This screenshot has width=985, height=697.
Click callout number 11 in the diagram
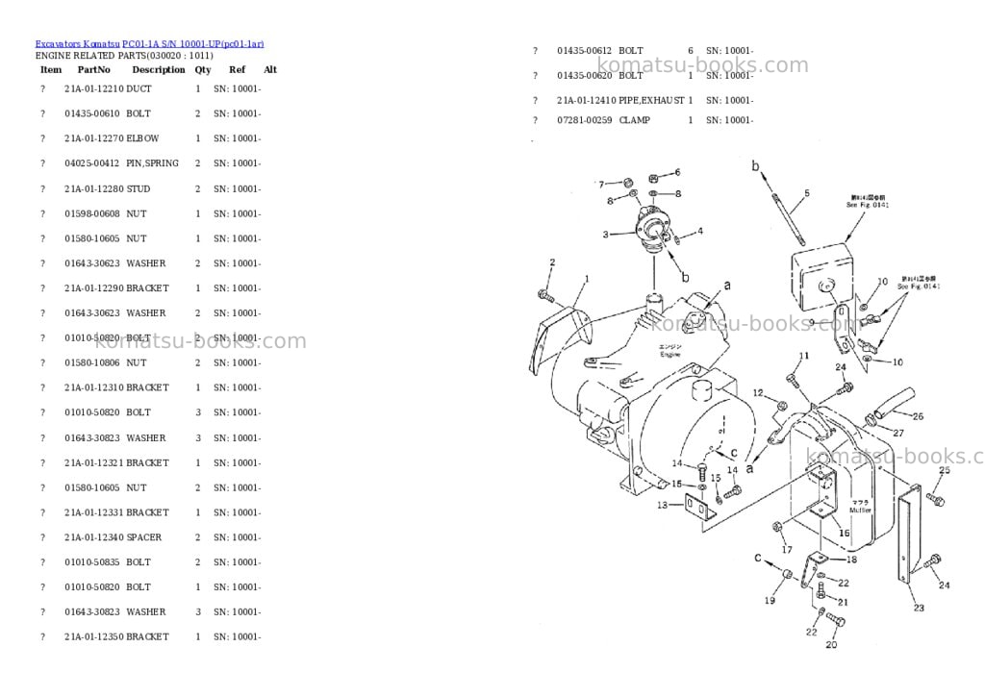804,356
